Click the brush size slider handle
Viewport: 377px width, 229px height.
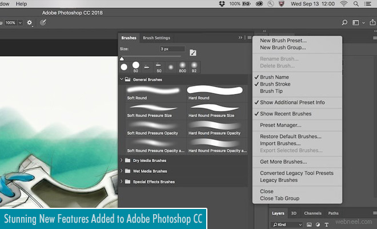[x=122, y=58]
